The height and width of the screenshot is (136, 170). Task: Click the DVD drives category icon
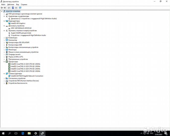[x=7, y=14]
